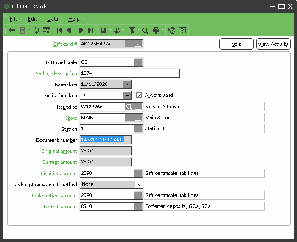Click the back arrow toolbar icon
The width and height of the screenshot is (297, 242).
point(12,30)
